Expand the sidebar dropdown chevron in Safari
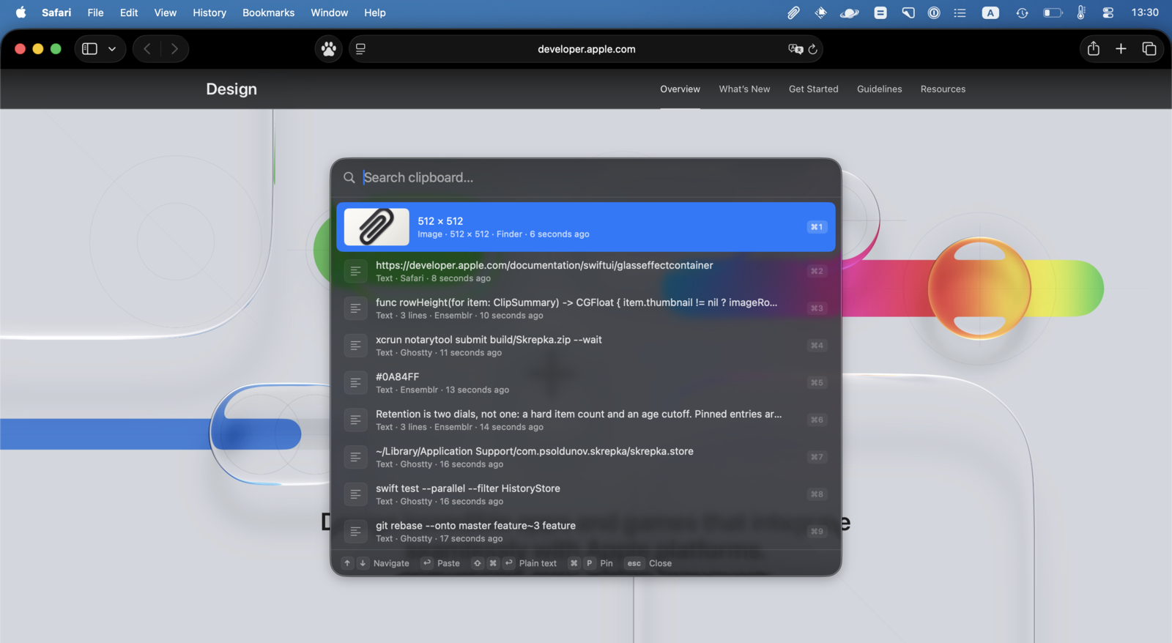 point(112,49)
